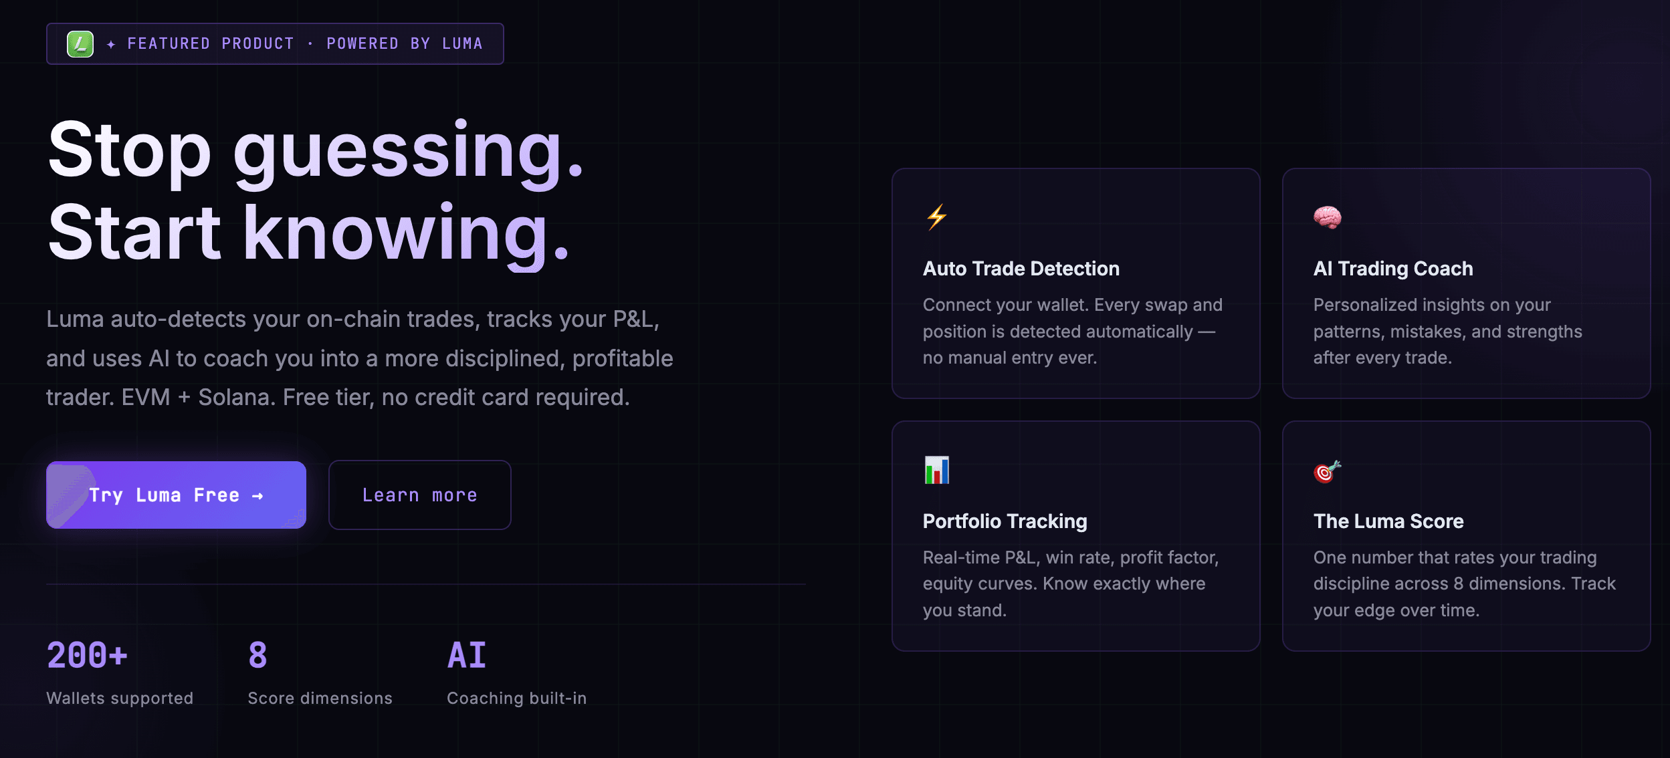1670x758 pixels.
Task: Click the description starting Personalized insights
Action: tap(1447, 332)
